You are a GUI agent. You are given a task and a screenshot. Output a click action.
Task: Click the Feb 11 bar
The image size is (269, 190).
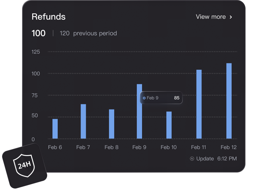tap(199, 104)
